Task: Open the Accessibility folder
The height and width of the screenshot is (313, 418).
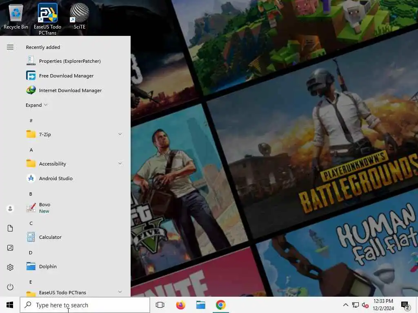Action: click(x=75, y=163)
